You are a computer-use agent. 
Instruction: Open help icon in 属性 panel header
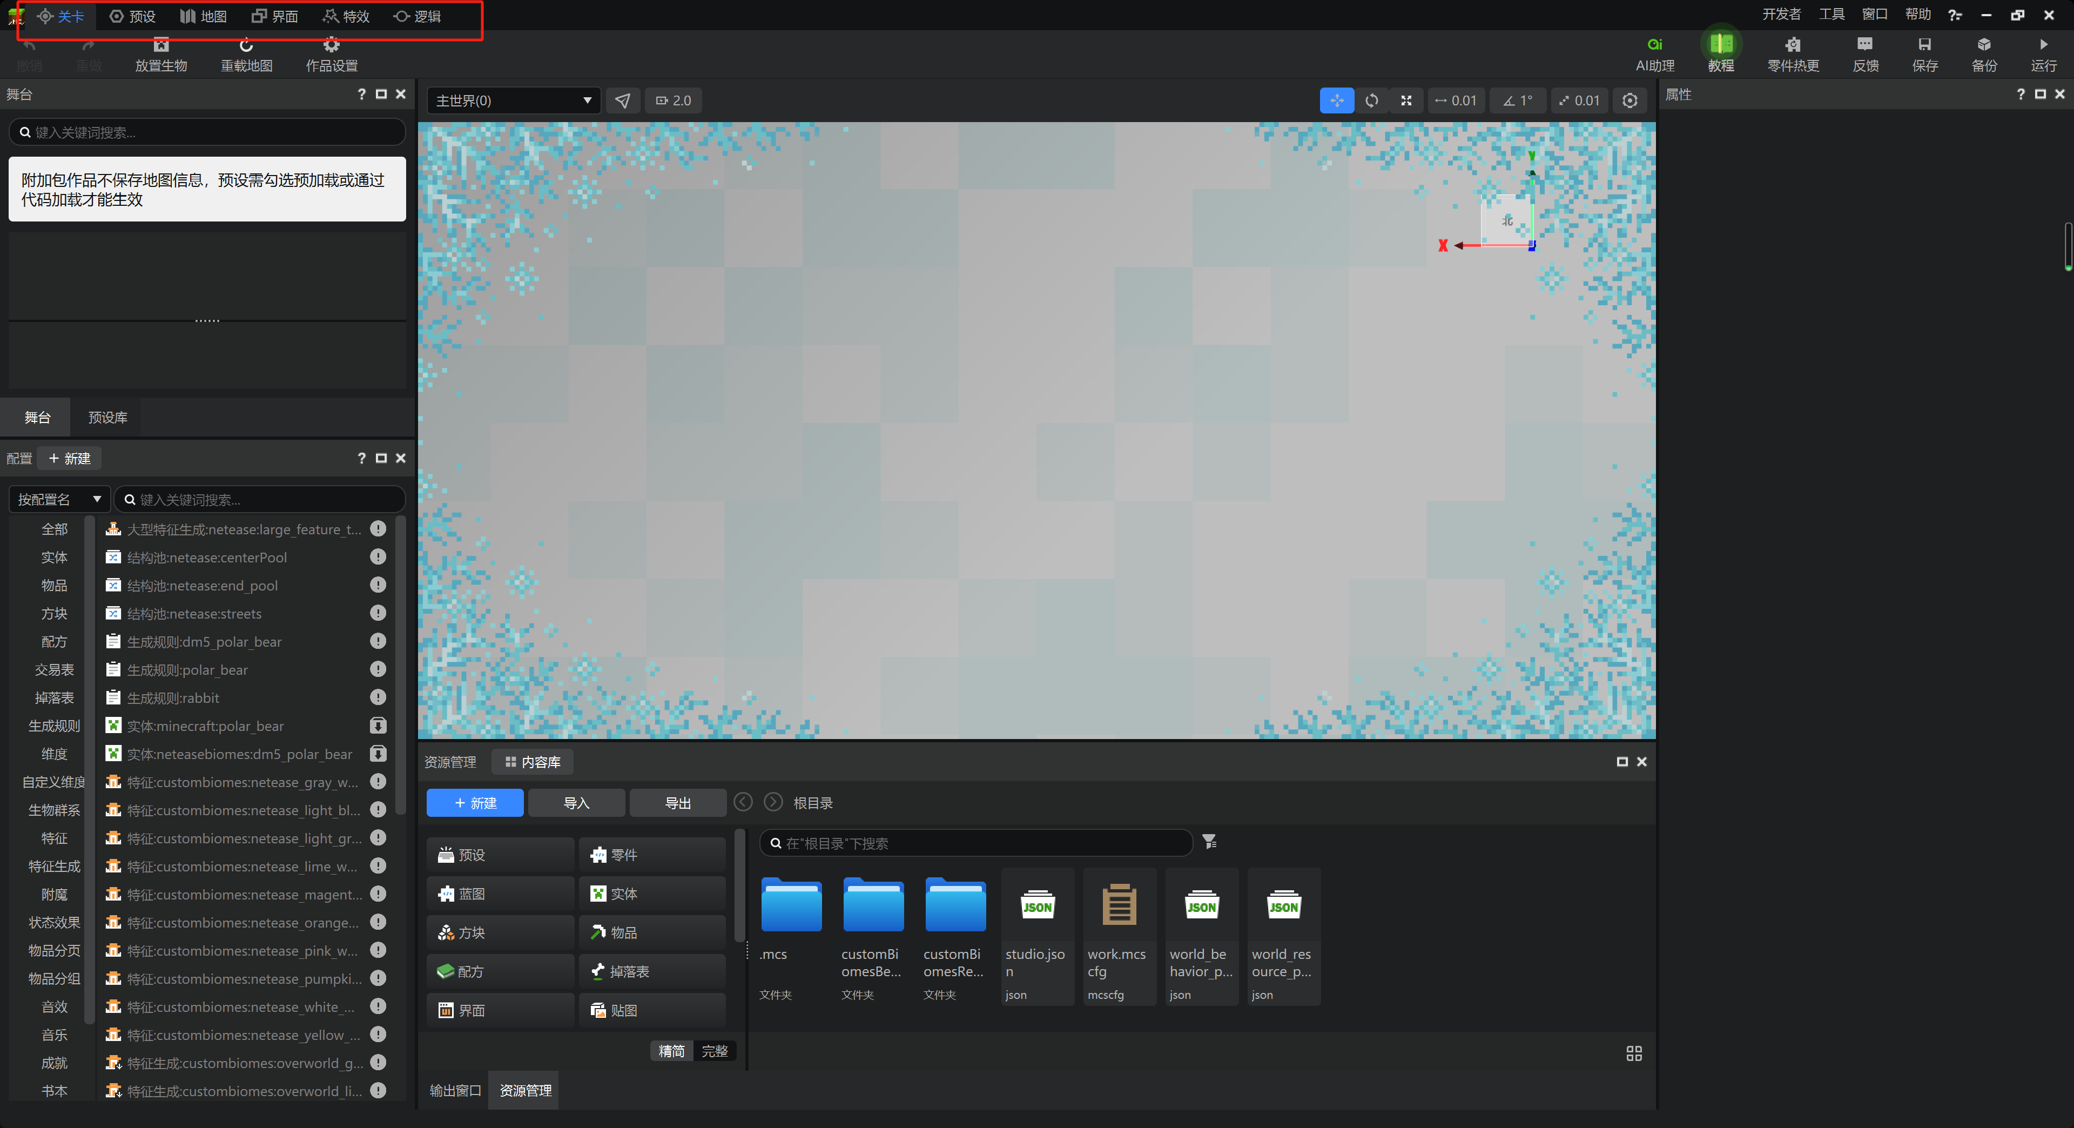pos(2020,94)
